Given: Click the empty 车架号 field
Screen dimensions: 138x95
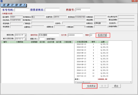Looking at the screenshot, I should [x=74, y=23].
